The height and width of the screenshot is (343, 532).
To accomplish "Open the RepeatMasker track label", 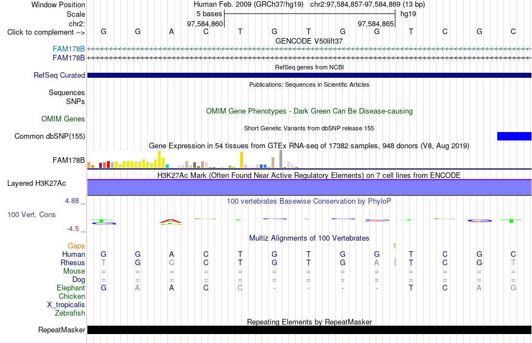I will click(x=62, y=330).
